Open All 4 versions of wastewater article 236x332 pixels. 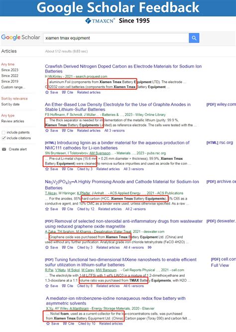point(133,247)
